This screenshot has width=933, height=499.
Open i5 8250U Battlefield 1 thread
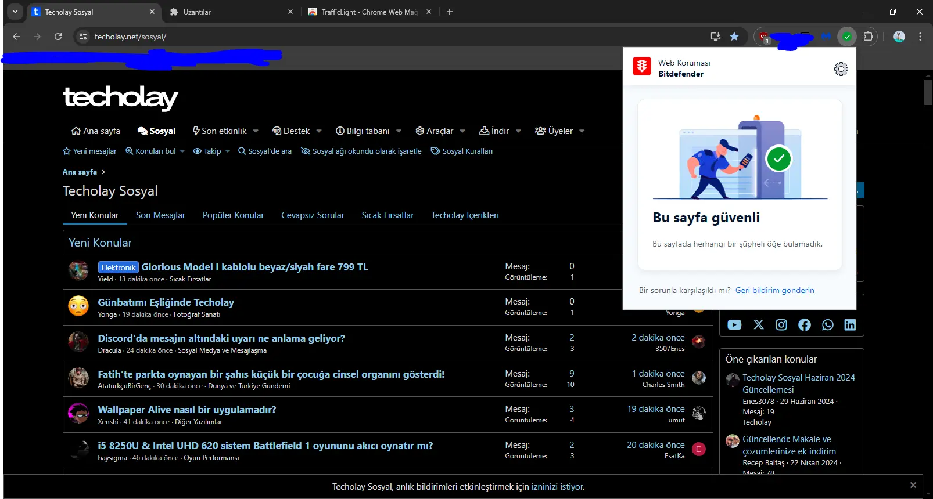[265, 446]
